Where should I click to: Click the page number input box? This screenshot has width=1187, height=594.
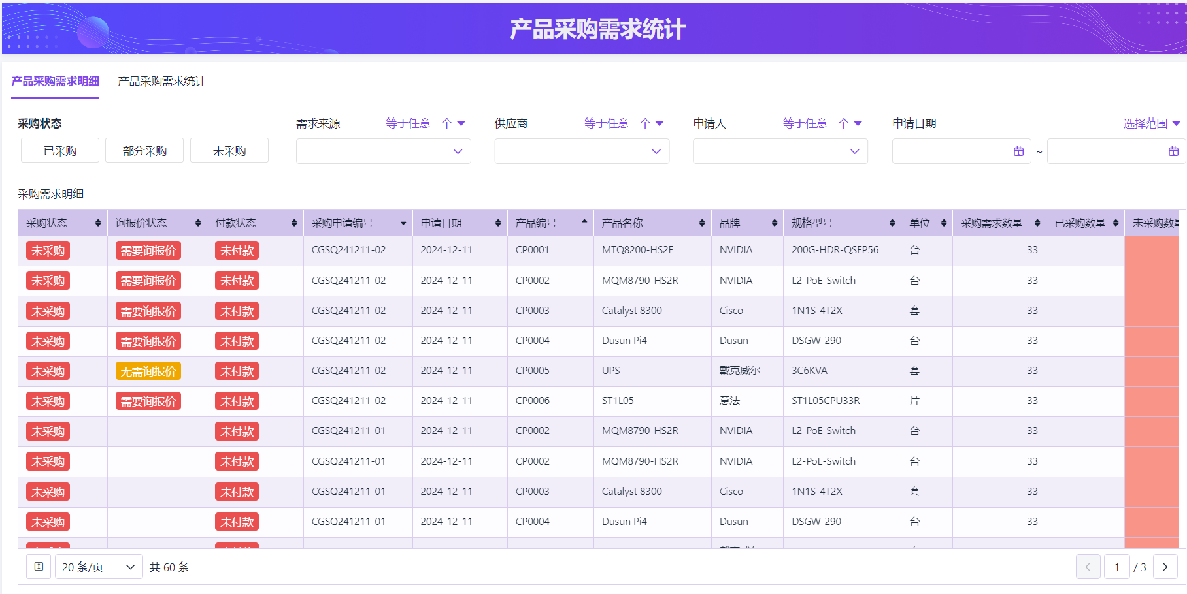click(x=1117, y=567)
